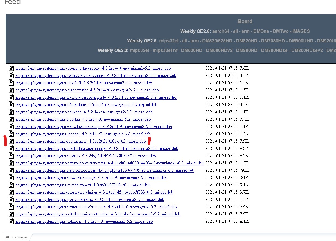
Task: Click file icon beside ledmanager package
Action: click(11, 141)
